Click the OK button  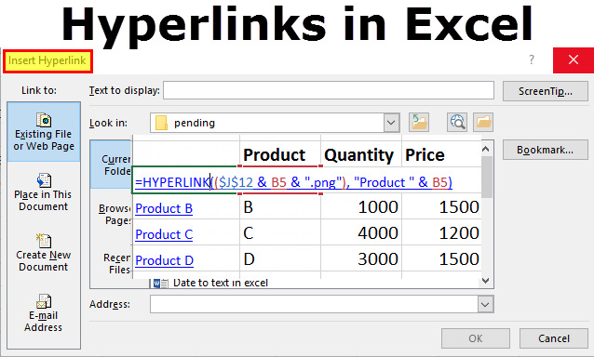(x=476, y=338)
